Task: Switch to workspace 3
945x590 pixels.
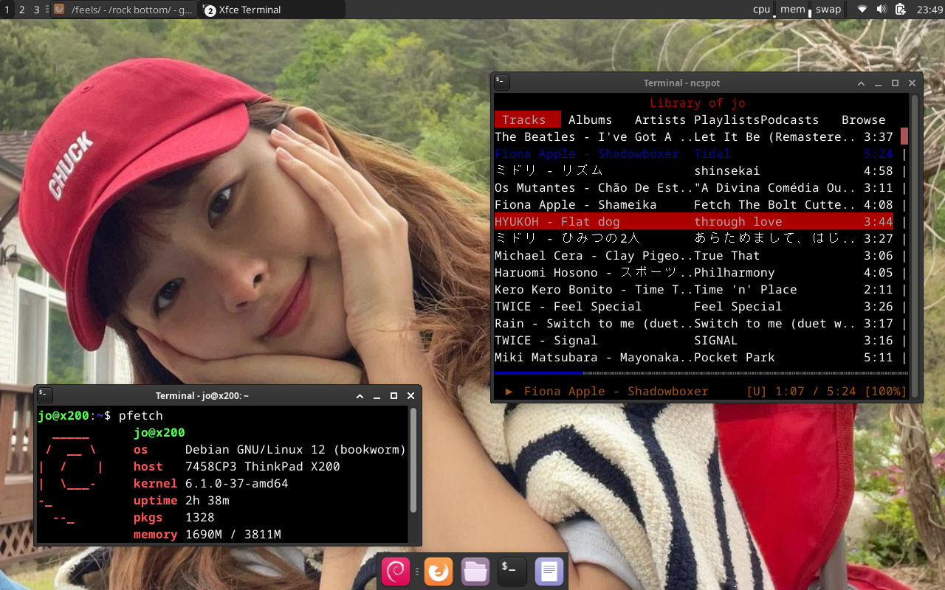Action: [x=36, y=10]
